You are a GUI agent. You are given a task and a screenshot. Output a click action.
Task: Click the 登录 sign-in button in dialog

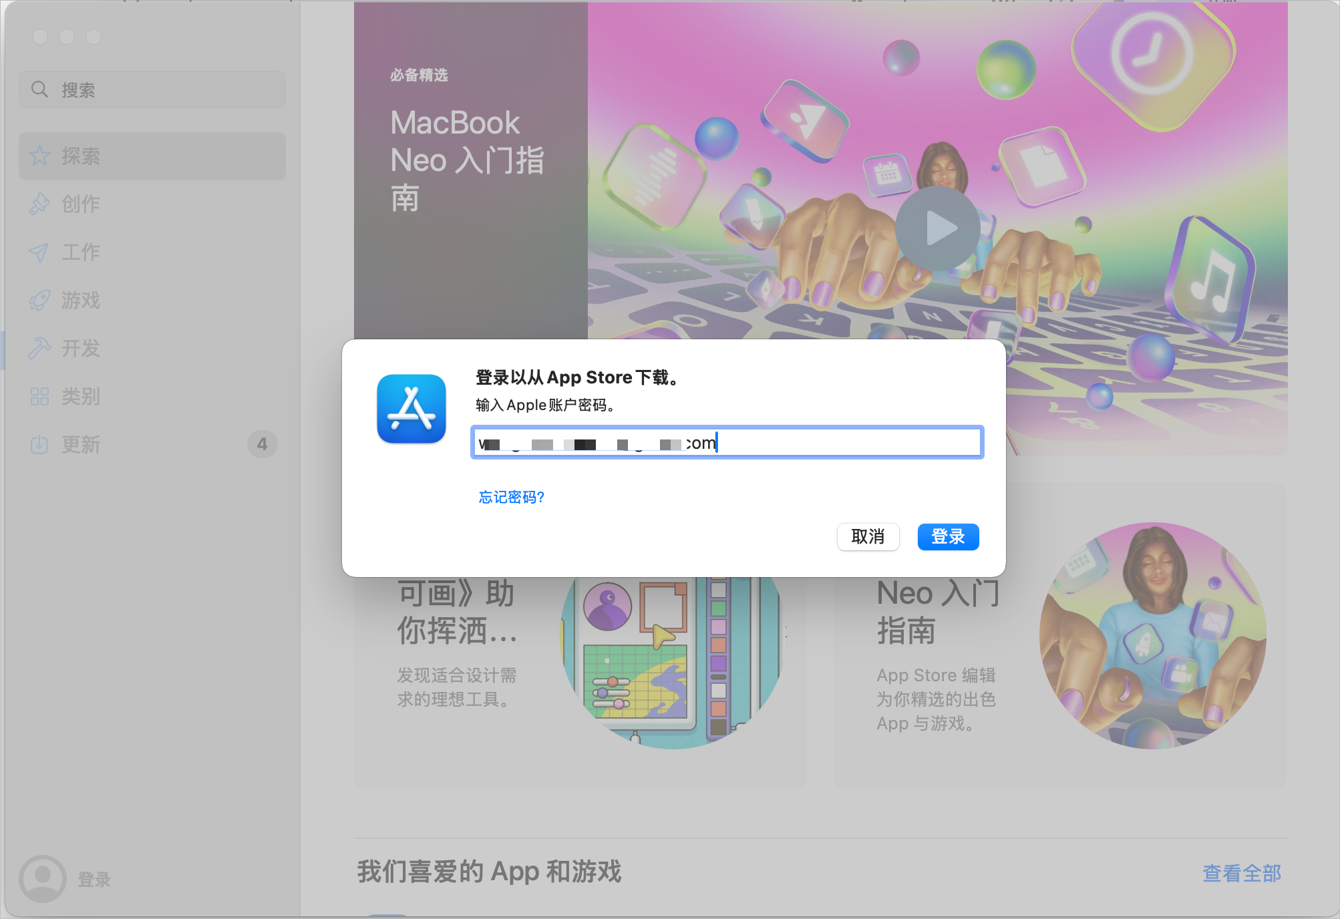(948, 536)
